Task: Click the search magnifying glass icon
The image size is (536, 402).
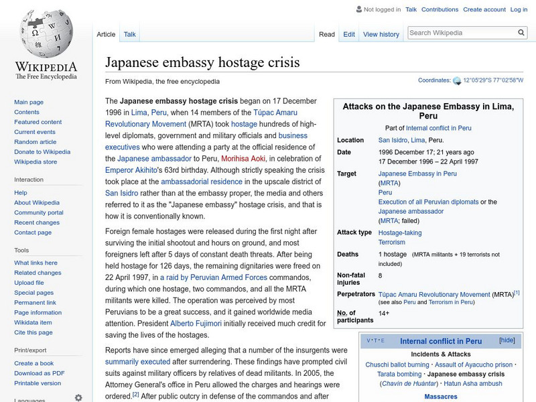Action: point(521,32)
